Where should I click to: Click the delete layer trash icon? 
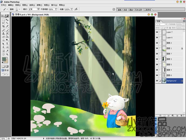coord(181,115)
